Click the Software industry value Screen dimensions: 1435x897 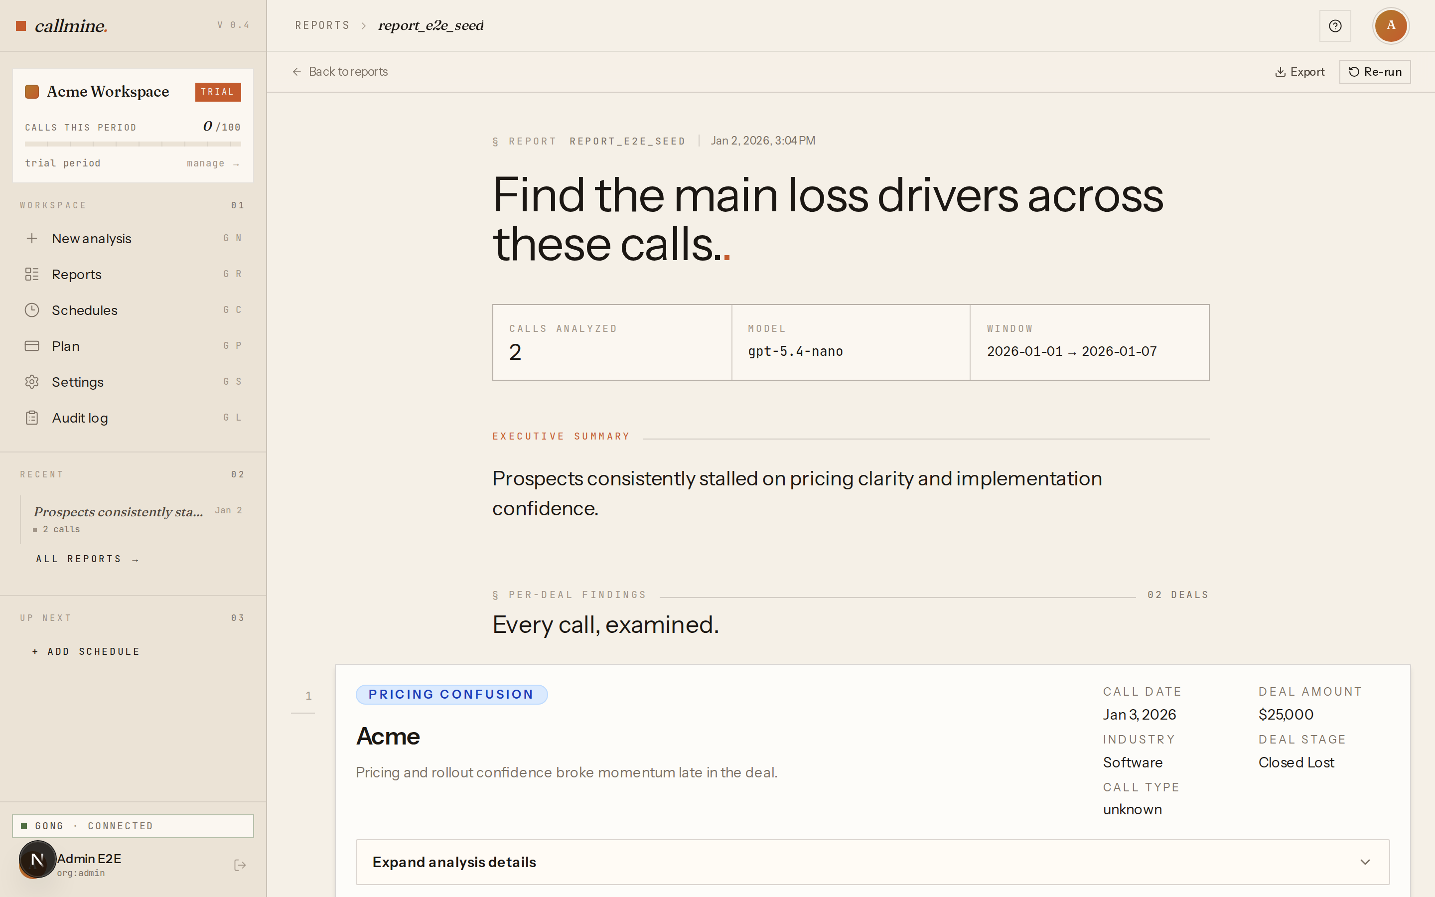tap(1133, 762)
